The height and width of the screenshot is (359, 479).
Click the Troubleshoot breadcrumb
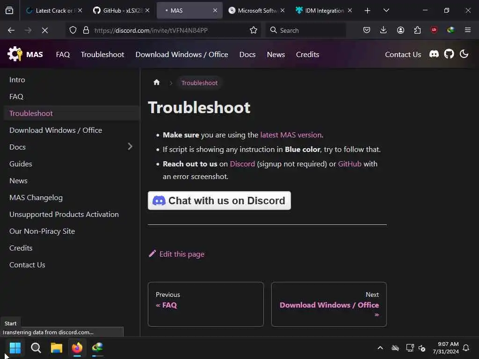(x=199, y=83)
